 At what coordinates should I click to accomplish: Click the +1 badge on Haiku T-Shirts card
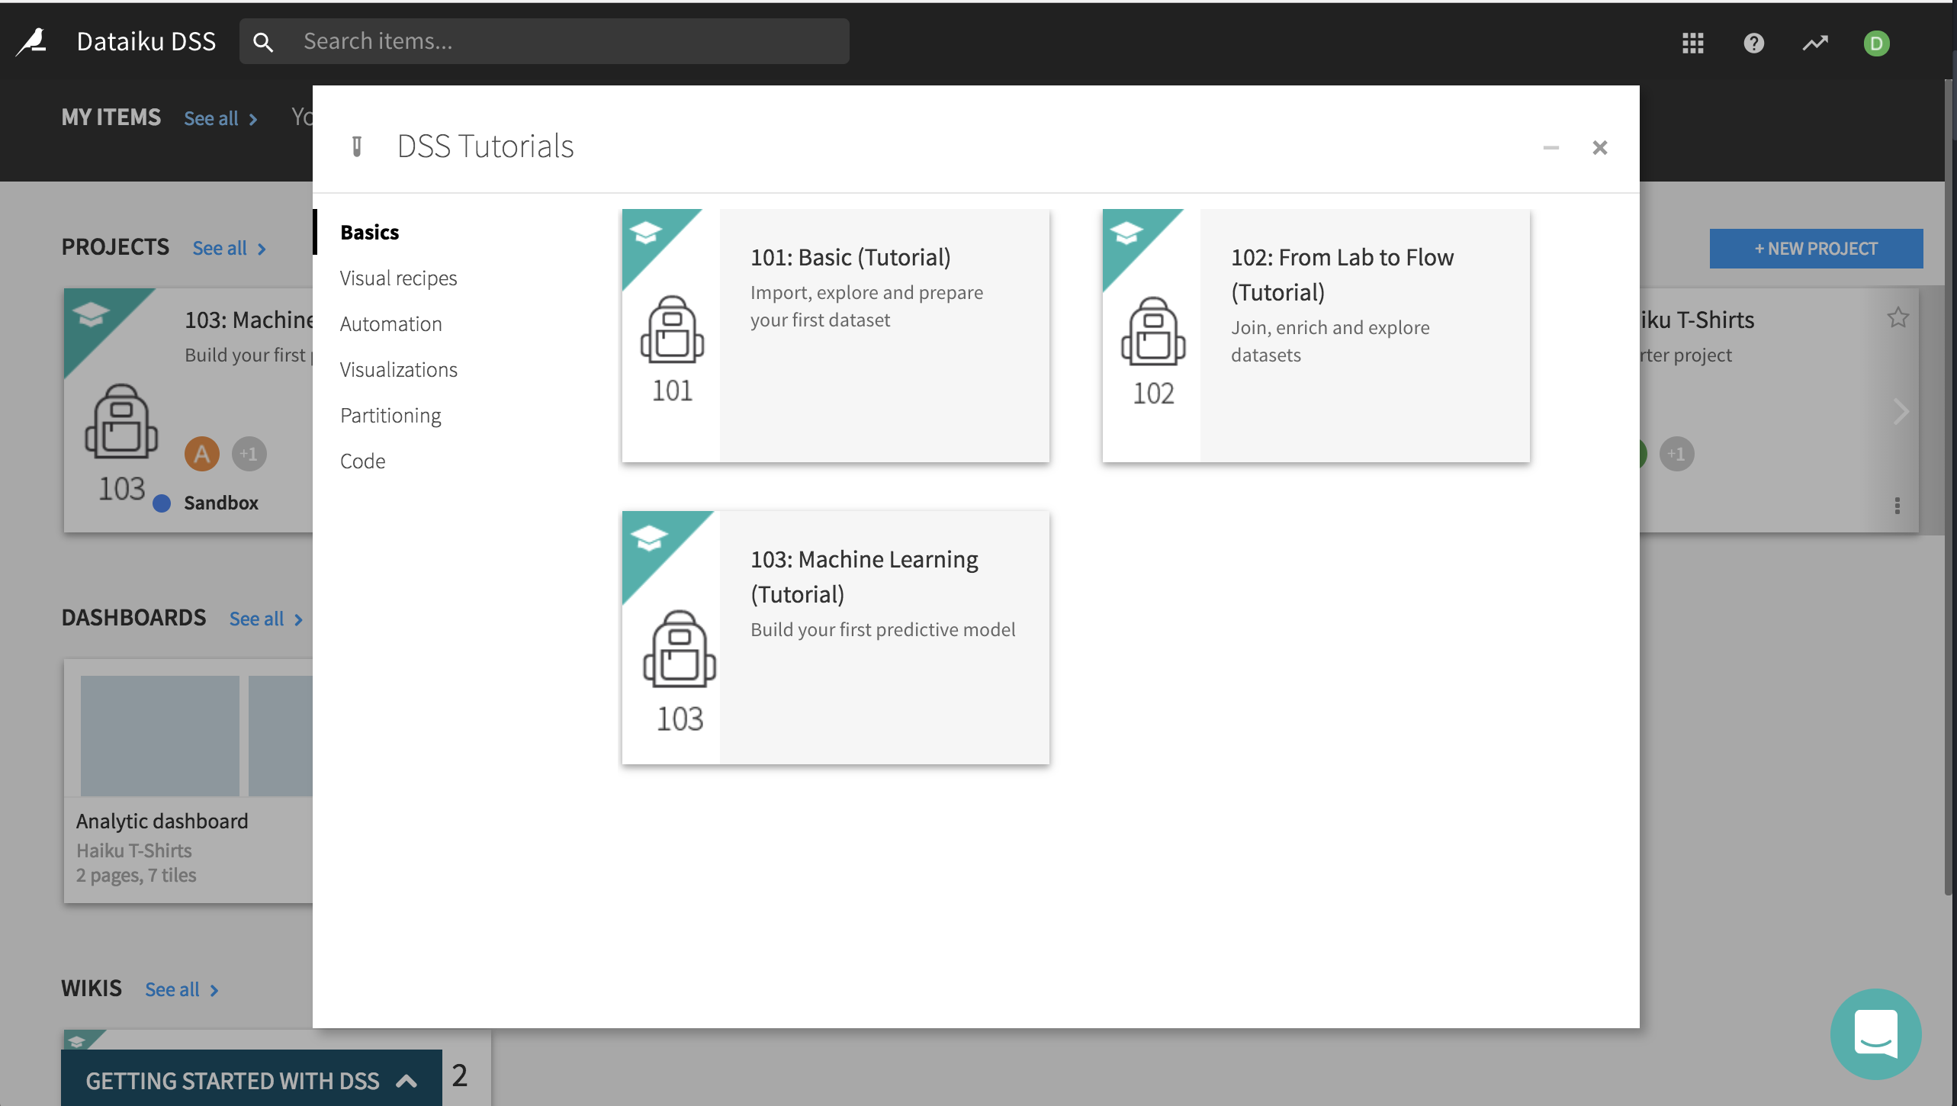(x=1676, y=454)
